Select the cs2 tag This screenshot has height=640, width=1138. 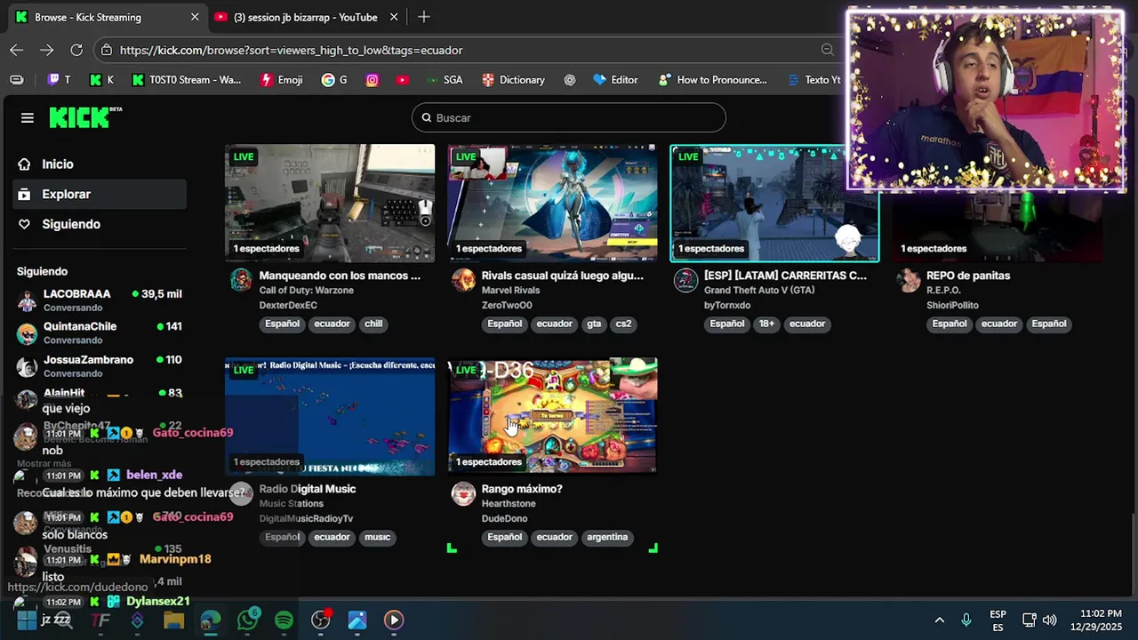click(x=624, y=324)
